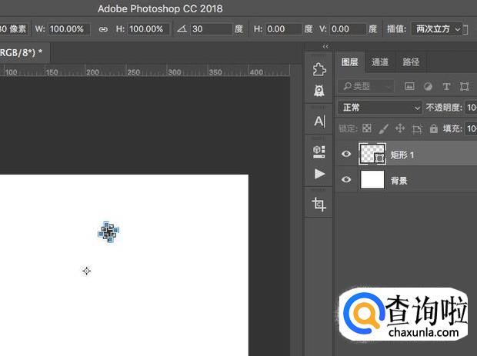Hide the 矩形 1 layer
Screen dimensions: 477x356
(346, 154)
